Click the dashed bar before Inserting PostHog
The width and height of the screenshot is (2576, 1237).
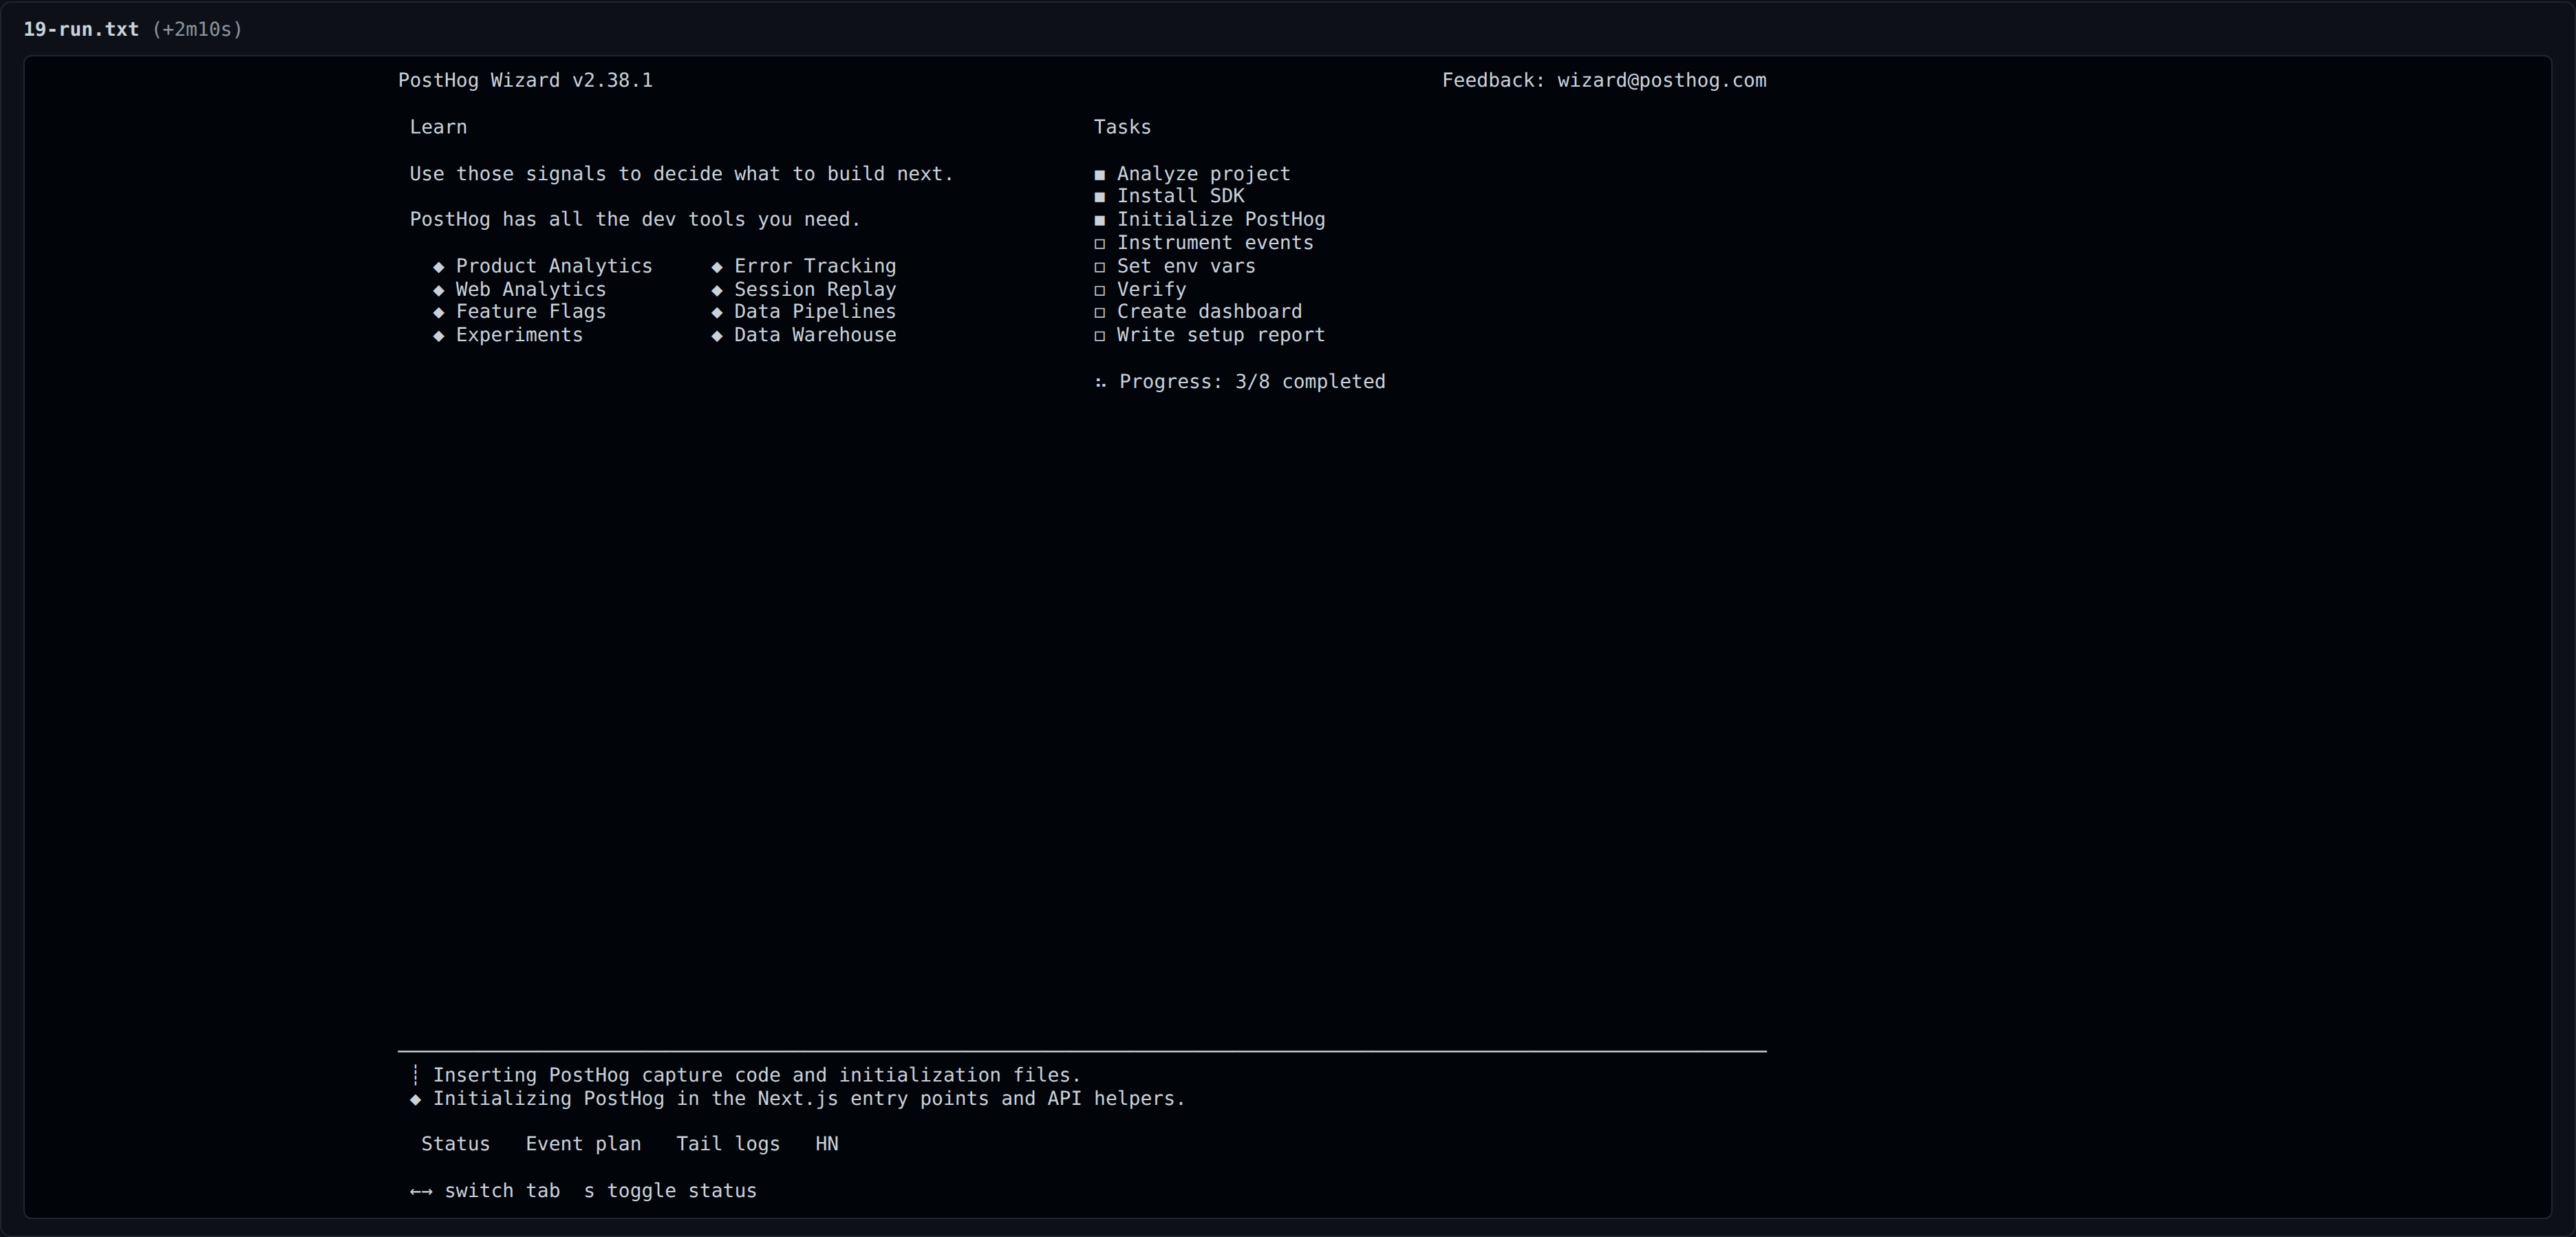pyautogui.click(x=415, y=1075)
